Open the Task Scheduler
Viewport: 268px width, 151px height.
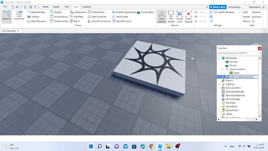coord(97,17)
